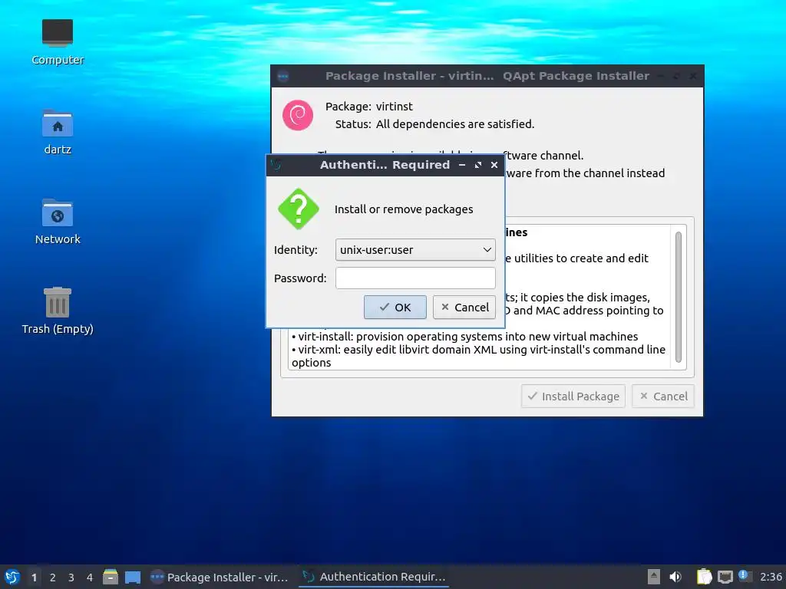Open the Identity dropdown
This screenshot has width=786, height=589.
point(415,249)
